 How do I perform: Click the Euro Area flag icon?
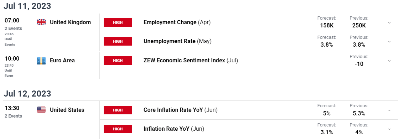(41, 61)
